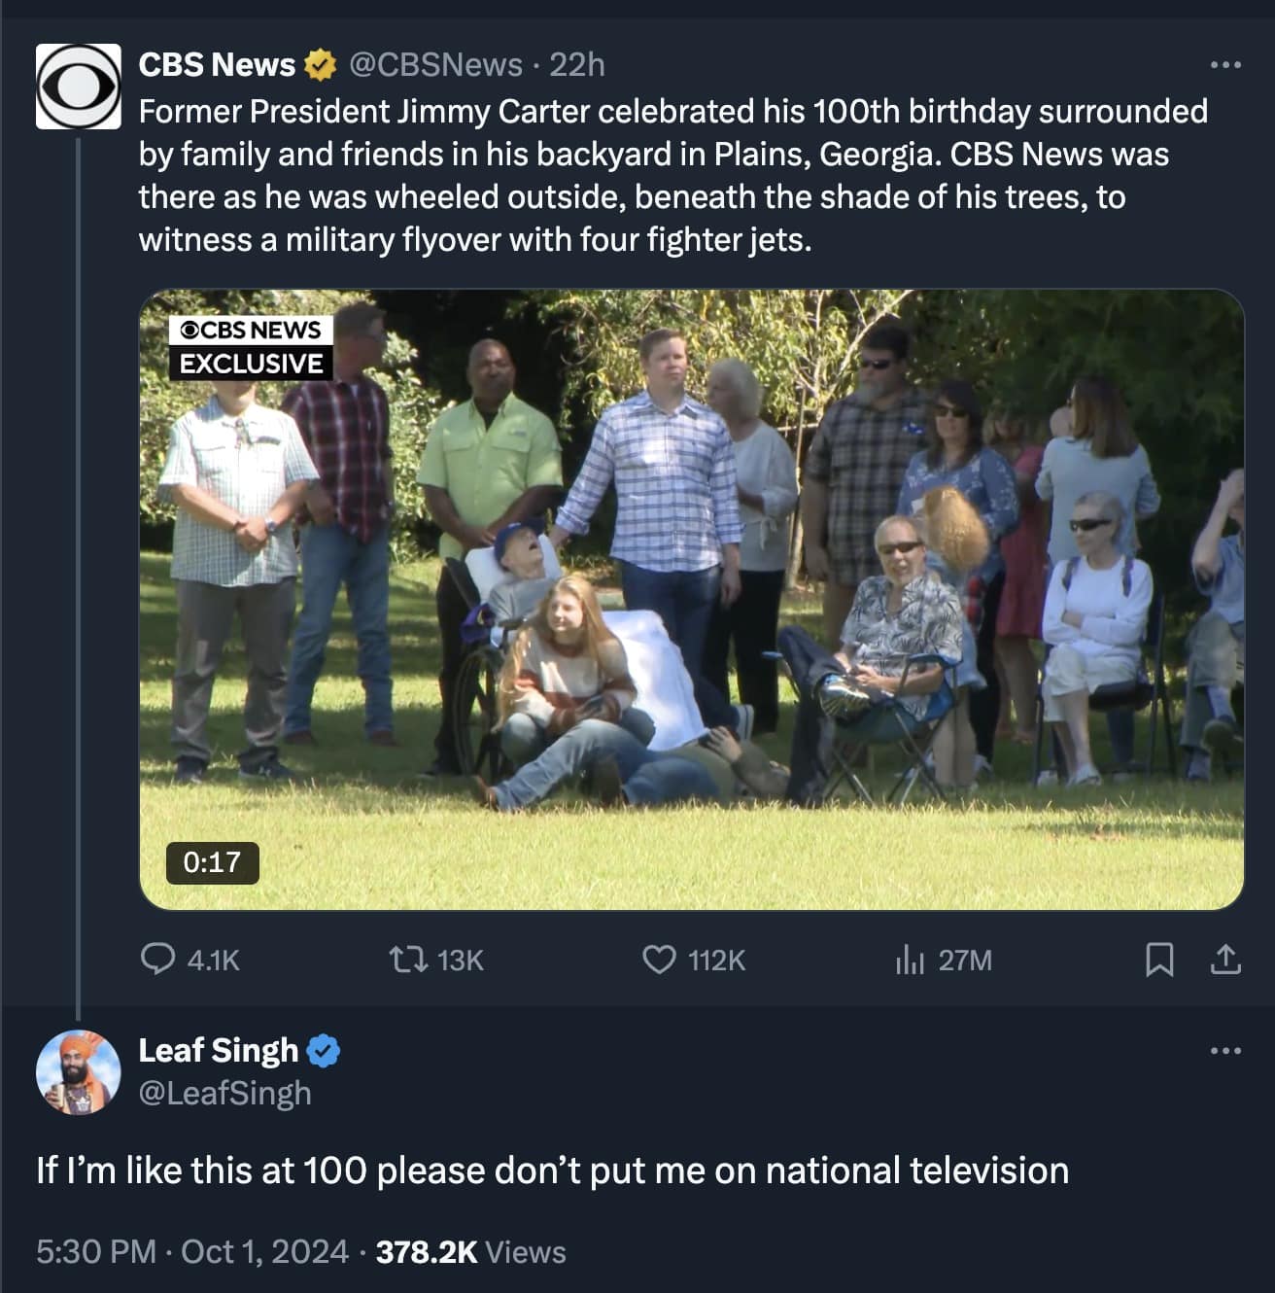Open more options on CBS News tweet
The height and width of the screenshot is (1293, 1275).
(1225, 65)
